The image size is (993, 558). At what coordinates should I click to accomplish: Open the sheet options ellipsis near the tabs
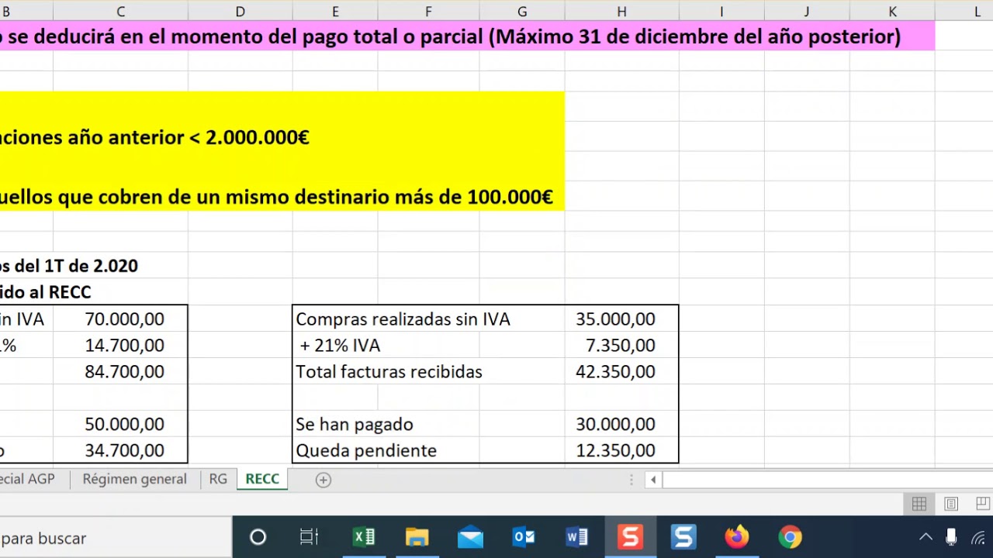pos(631,479)
